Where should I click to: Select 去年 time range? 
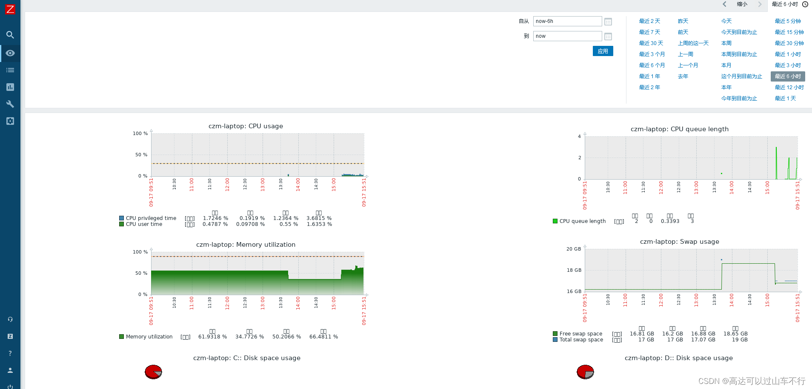[683, 76]
